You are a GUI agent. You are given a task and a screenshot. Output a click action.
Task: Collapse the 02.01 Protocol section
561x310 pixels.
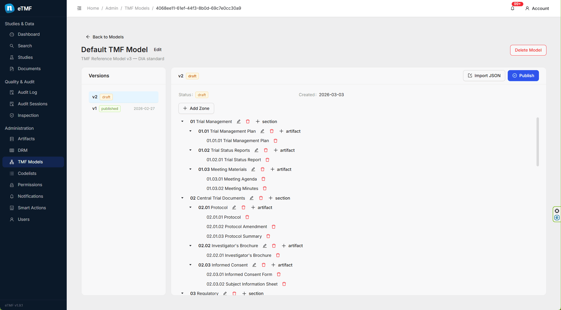coord(190,207)
